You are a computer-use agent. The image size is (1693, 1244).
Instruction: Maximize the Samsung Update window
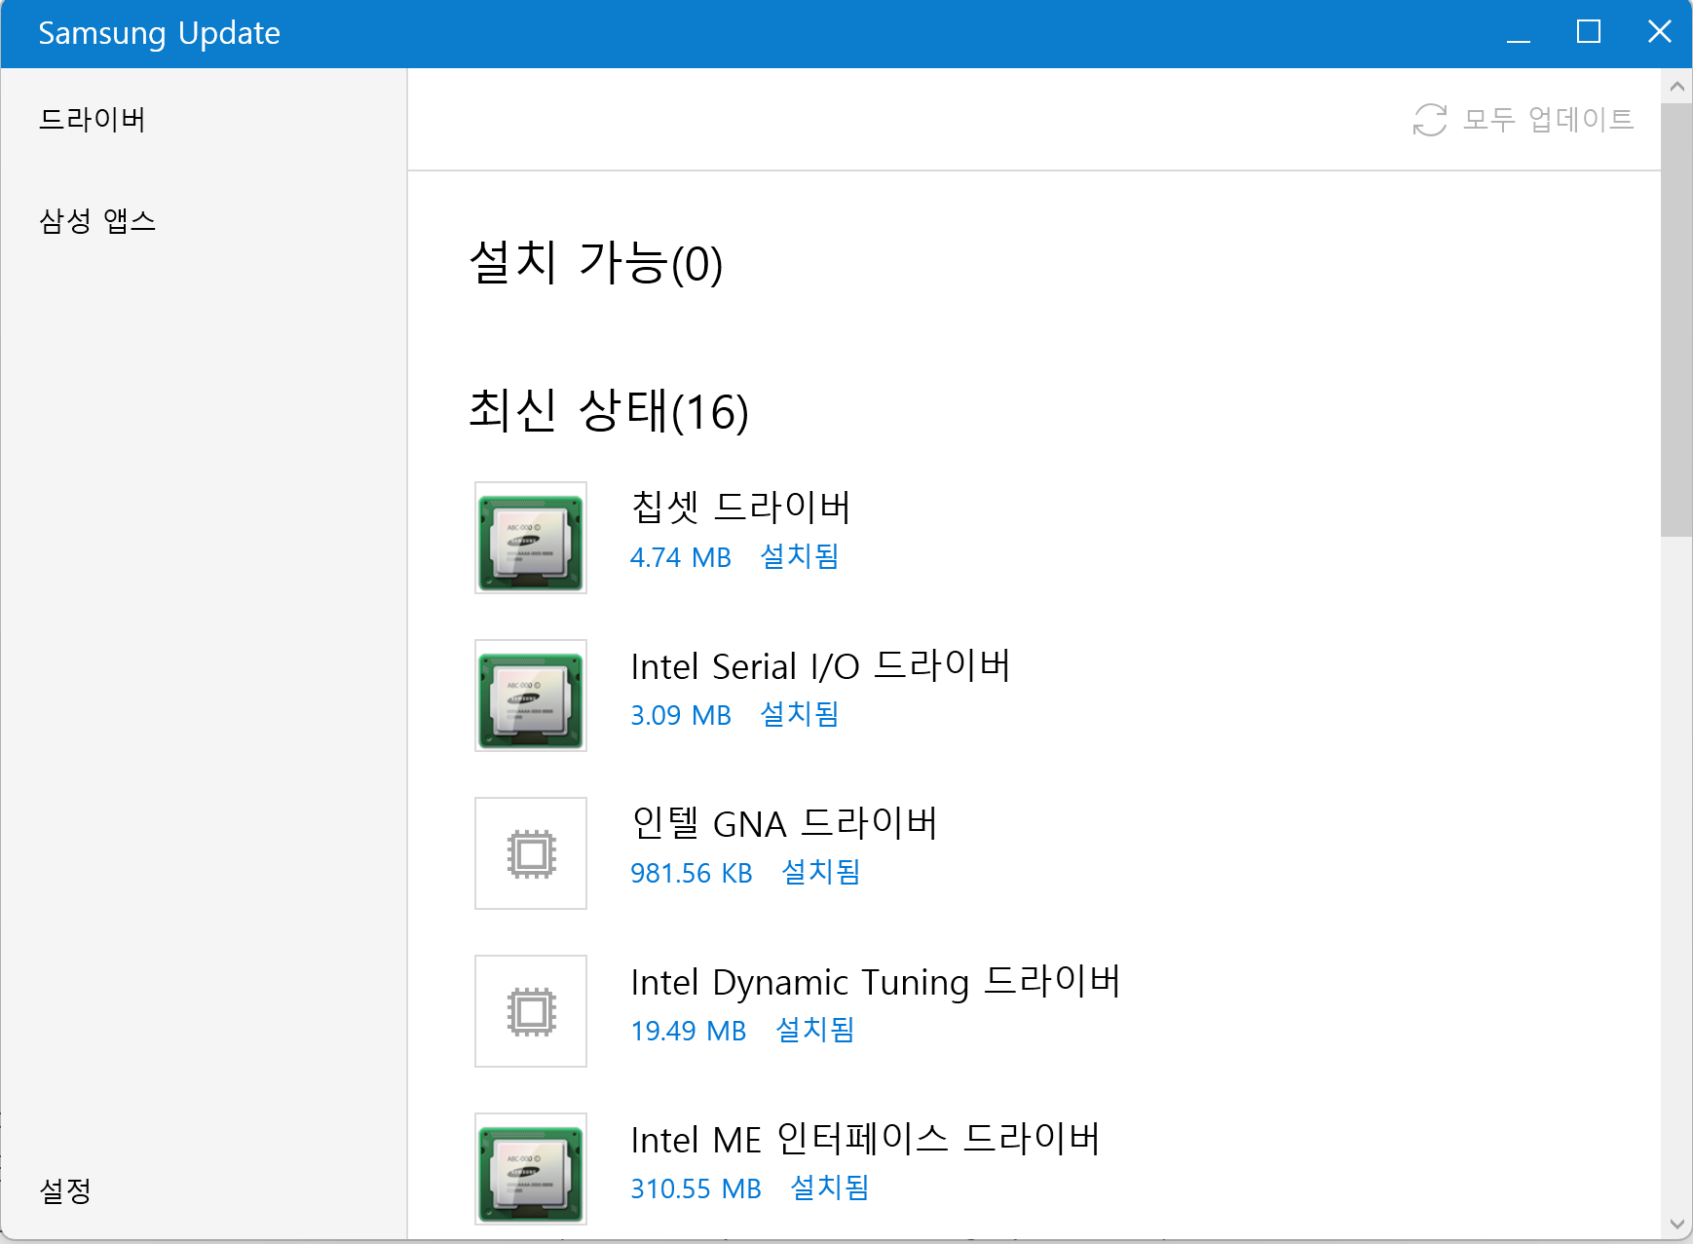[1589, 33]
